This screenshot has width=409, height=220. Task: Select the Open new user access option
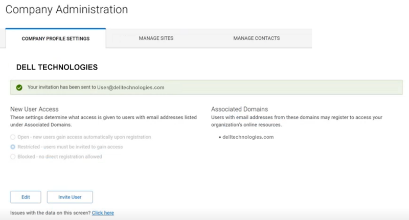point(13,137)
